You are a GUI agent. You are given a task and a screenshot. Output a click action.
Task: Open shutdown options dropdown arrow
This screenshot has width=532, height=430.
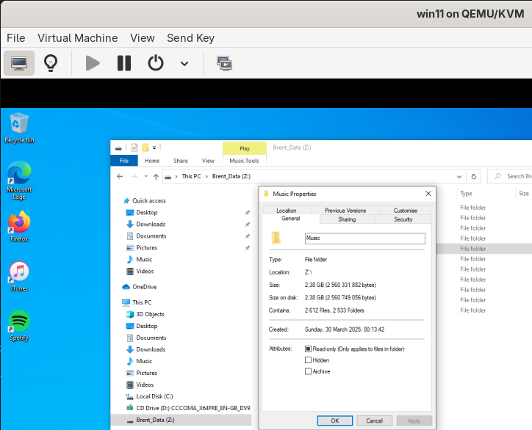click(184, 63)
